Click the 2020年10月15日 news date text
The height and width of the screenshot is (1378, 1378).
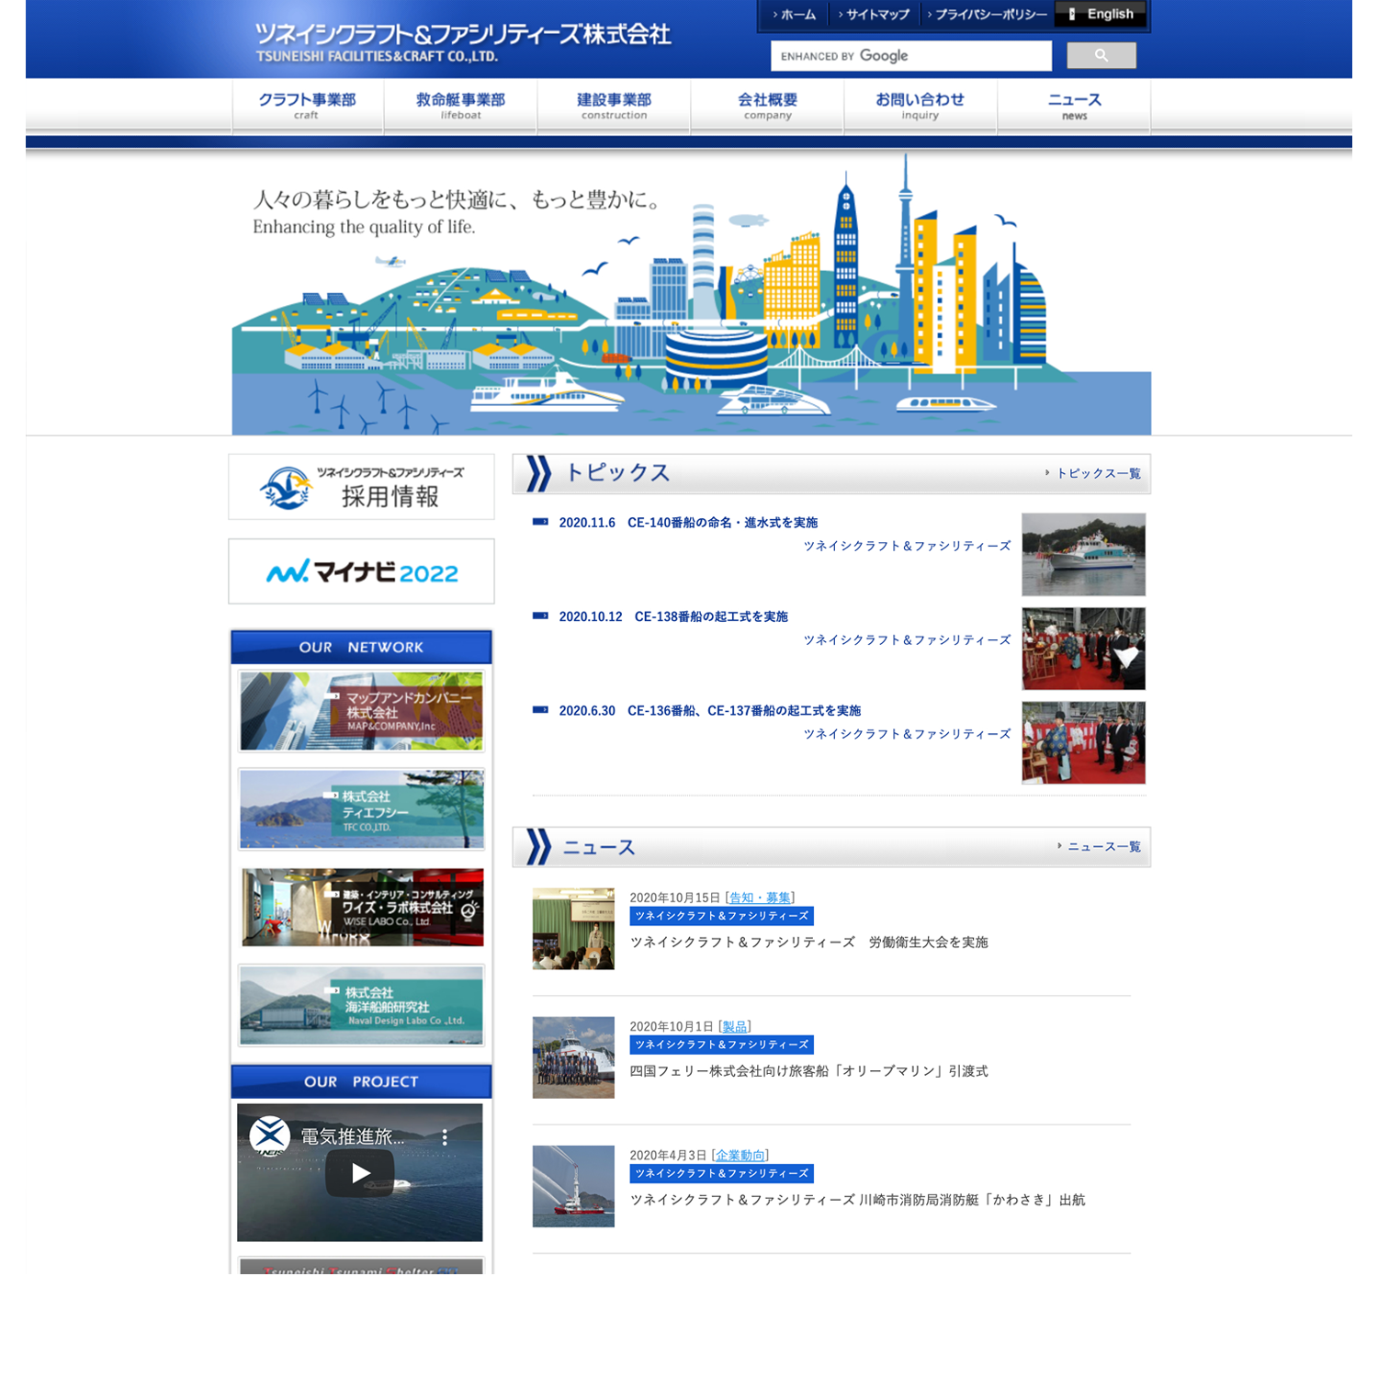(x=675, y=898)
